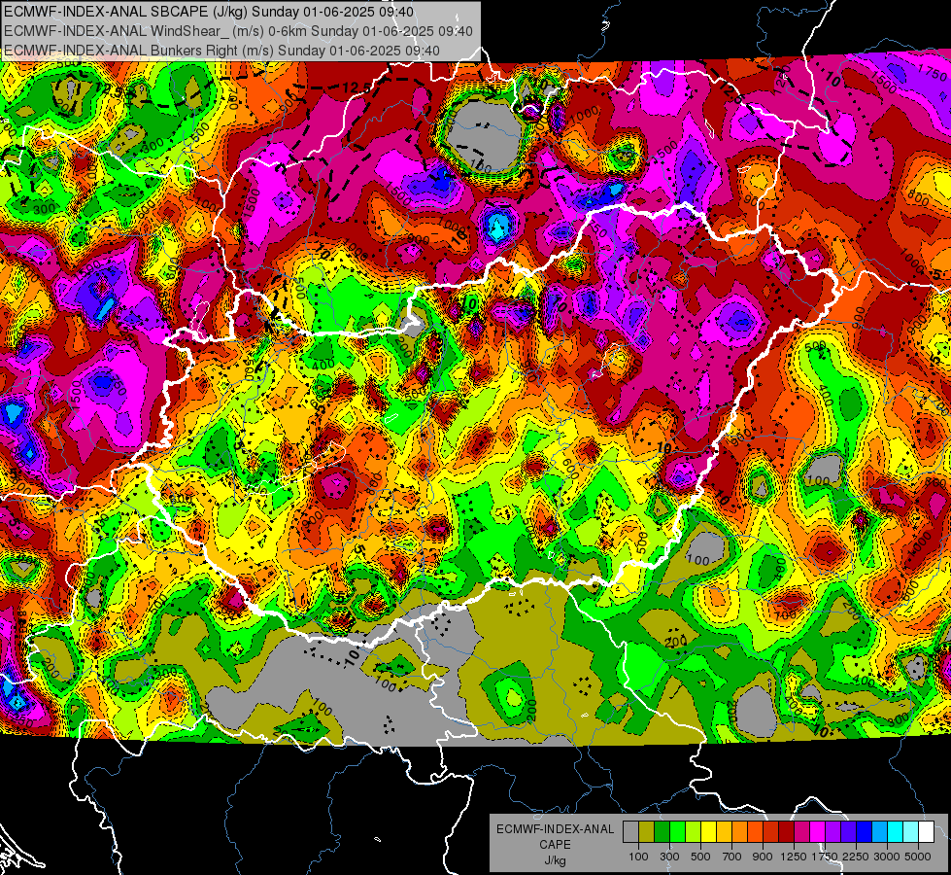Select the dark green legend swatch
This screenshot has height=875, width=951.
coord(662,832)
